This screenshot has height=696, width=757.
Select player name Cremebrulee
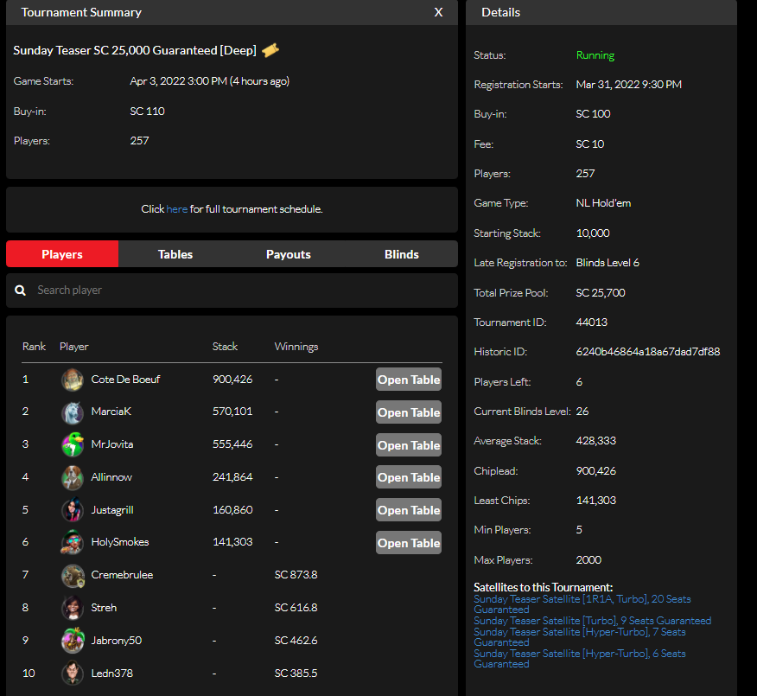122,575
